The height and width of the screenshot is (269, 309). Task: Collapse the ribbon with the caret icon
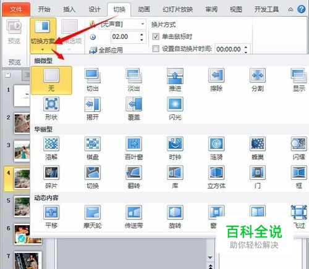tap(290, 9)
